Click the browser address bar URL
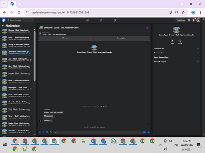The image size is (205, 153). point(60,13)
